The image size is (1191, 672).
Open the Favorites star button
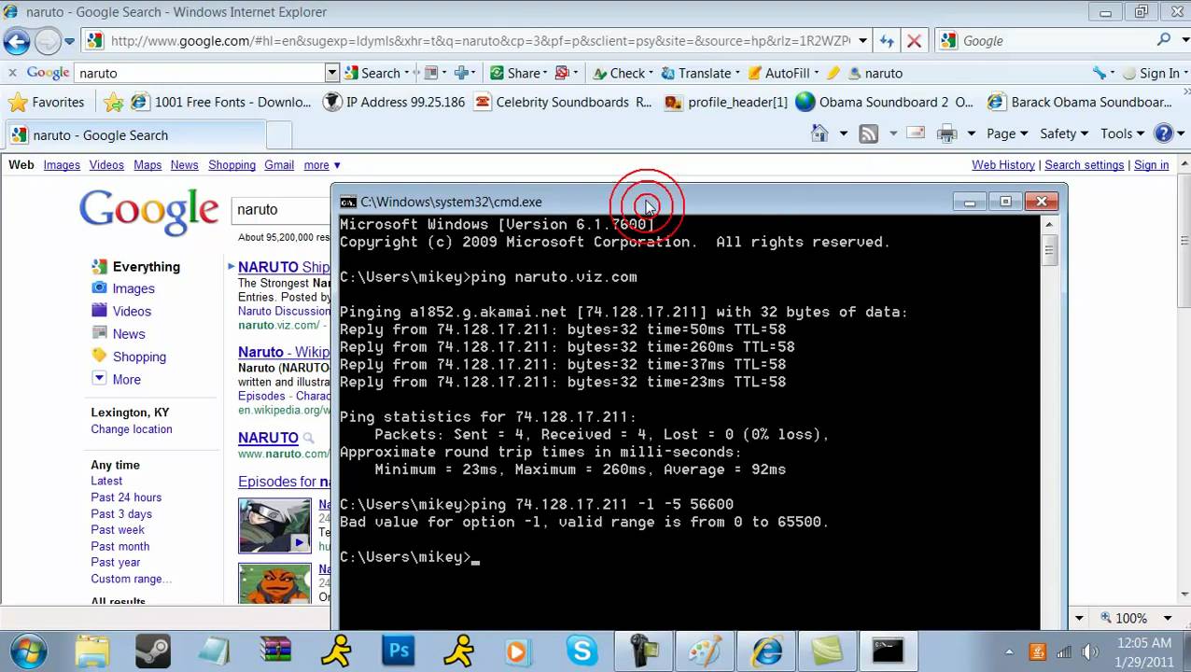click(x=46, y=102)
